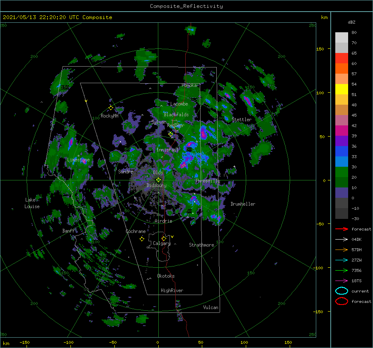
Task: Click the Vulcan label
Action: [211, 307]
